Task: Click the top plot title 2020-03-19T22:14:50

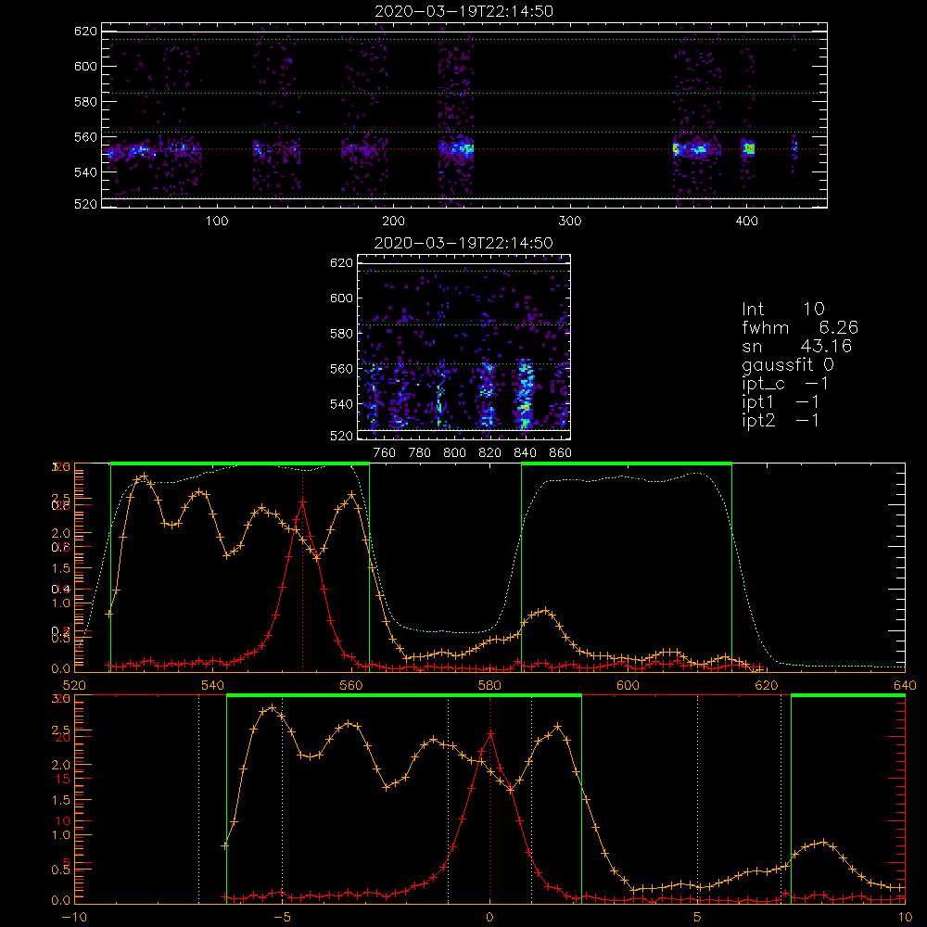Action: [463, 11]
